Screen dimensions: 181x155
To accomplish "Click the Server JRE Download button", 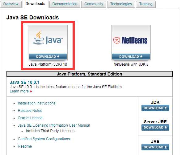I will 155,128.
